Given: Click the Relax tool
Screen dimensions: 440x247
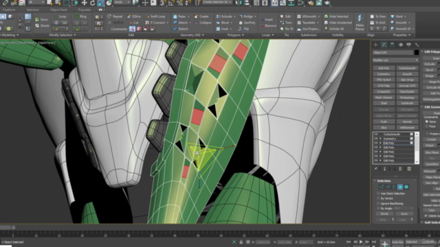Looking at the screenshot, I should tap(179, 16).
